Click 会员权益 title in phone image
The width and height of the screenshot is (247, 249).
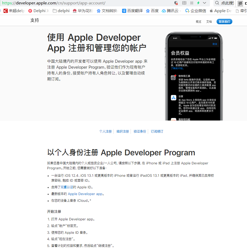click(180, 53)
